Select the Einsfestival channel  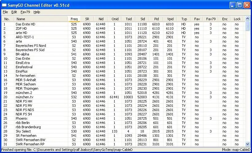[x=24, y=67]
